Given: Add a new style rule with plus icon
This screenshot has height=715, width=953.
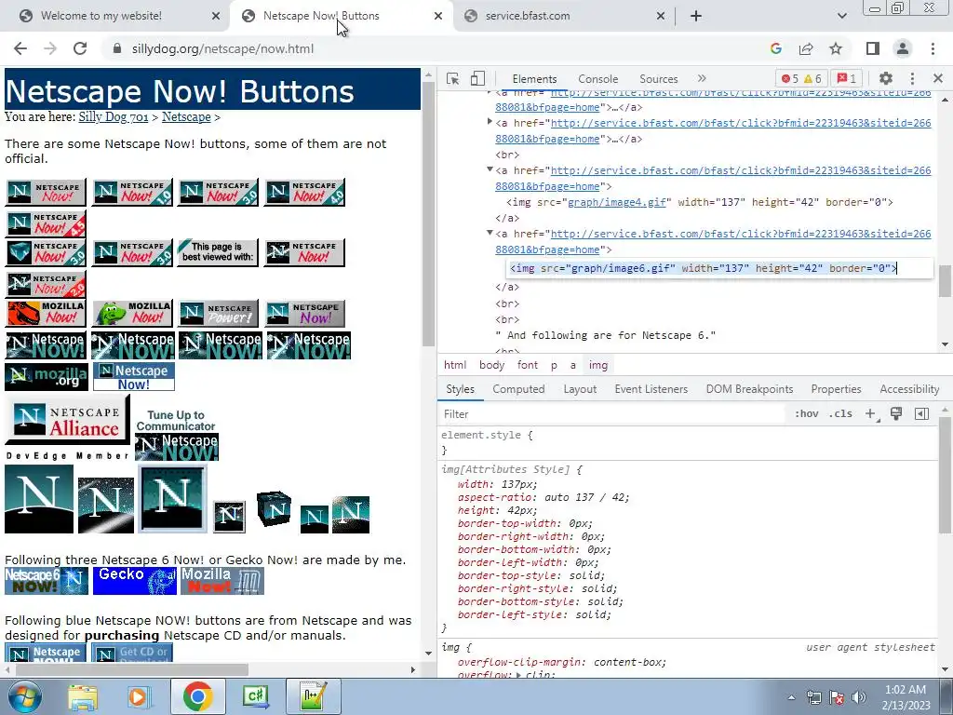Looking at the screenshot, I should [870, 413].
